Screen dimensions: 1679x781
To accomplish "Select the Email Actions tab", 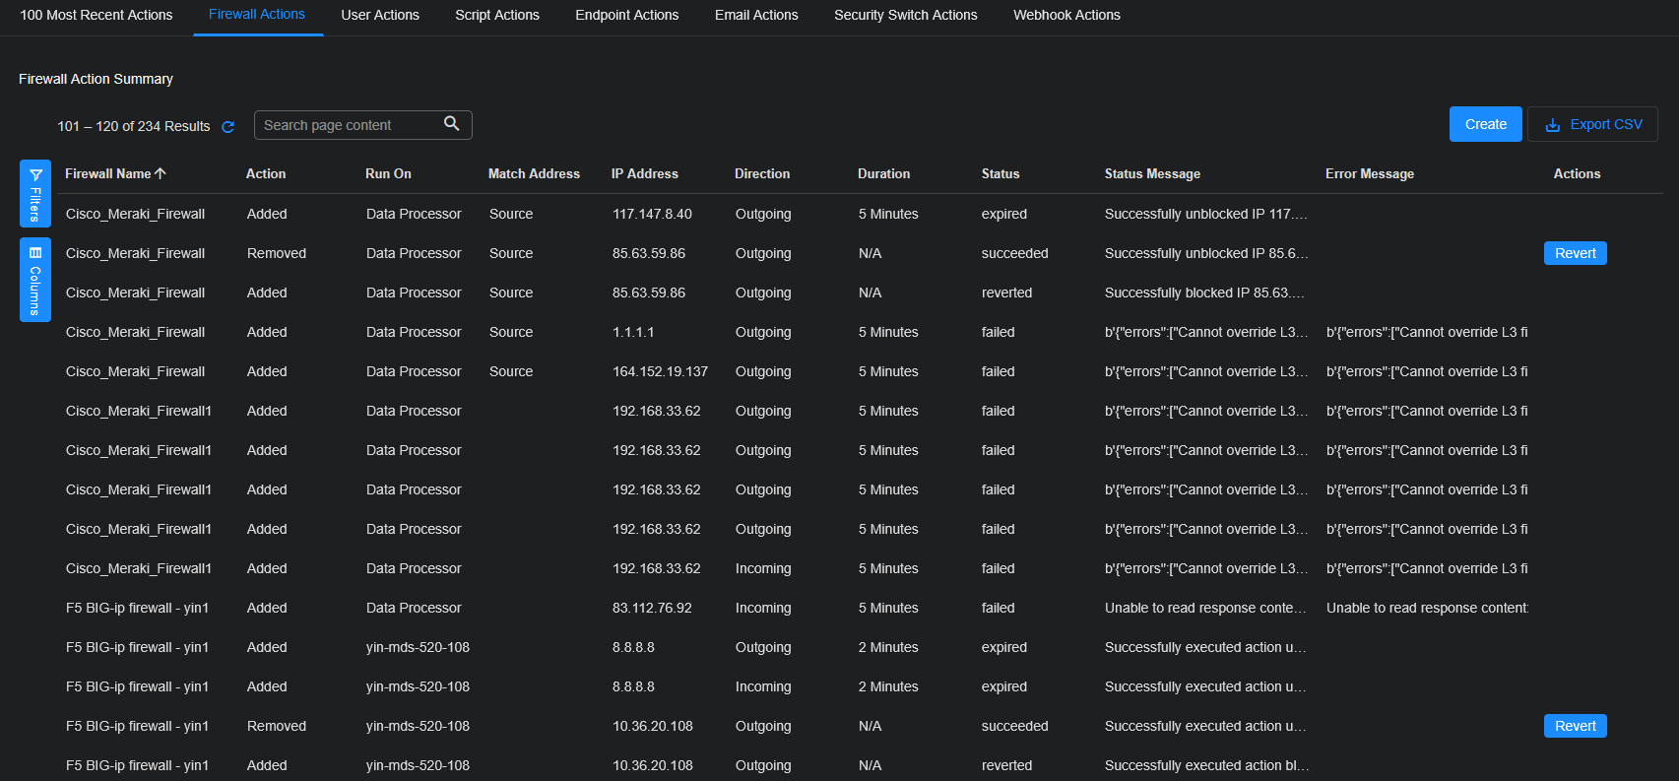I will pyautogui.click(x=756, y=15).
